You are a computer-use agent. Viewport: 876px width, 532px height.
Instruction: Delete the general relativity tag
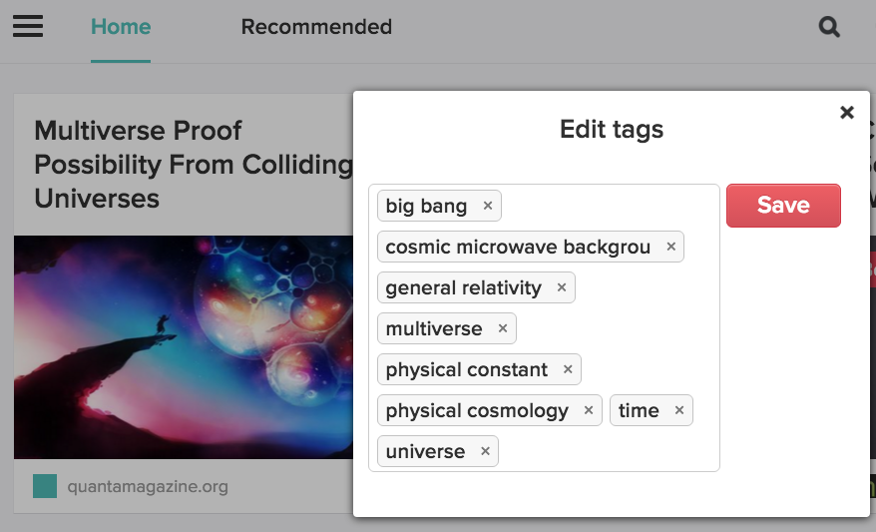[562, 287]
